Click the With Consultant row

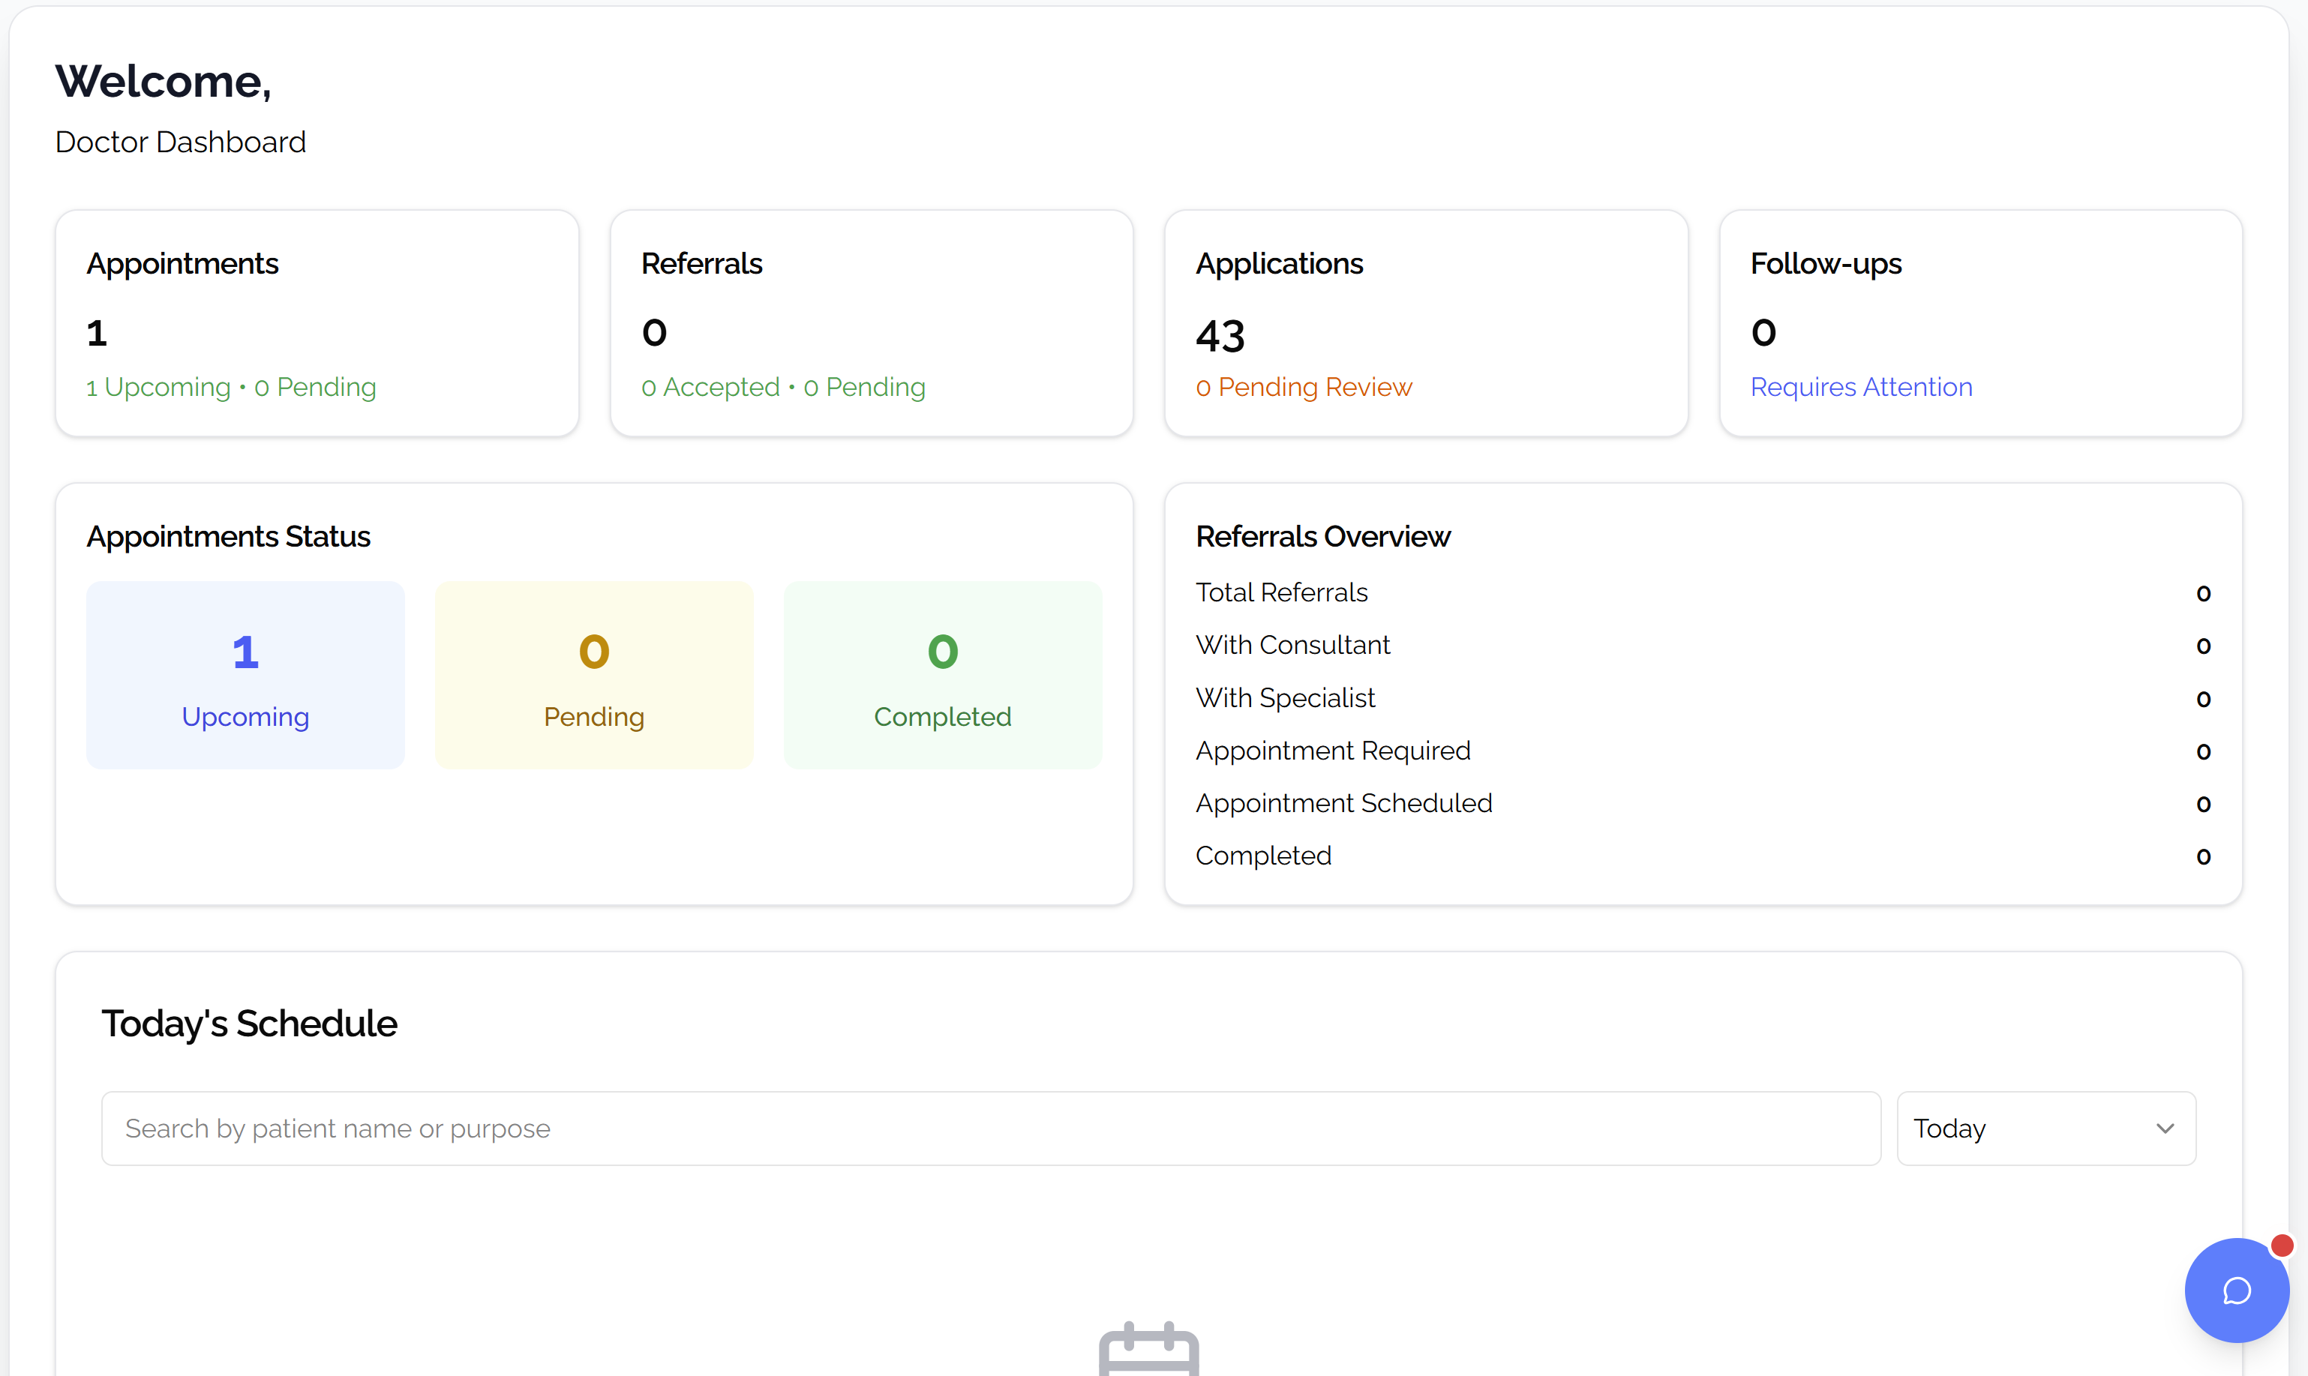click(1703, 646)
